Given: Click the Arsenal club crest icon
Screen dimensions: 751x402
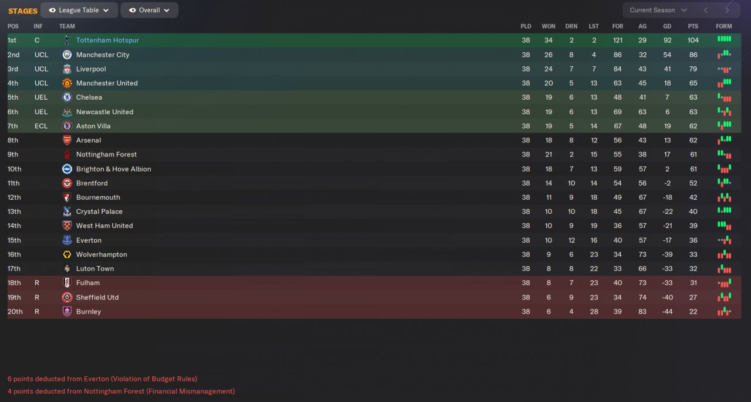Looking at the screenshot, I should 67,140.
